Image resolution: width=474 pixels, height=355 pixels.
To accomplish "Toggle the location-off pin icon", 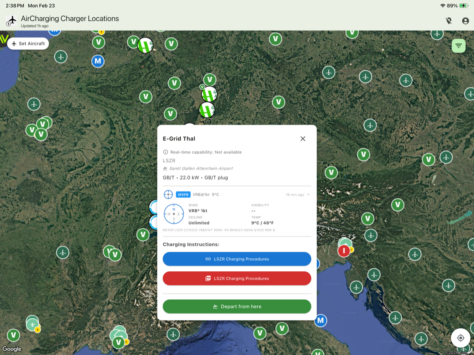I will [x=449, y=21].
